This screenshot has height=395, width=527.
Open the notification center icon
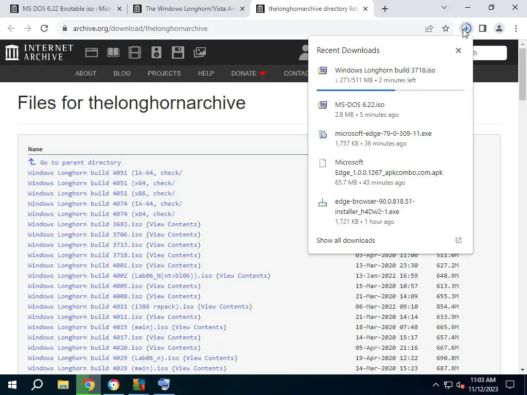pyautogui.click(x=510, y=385)
